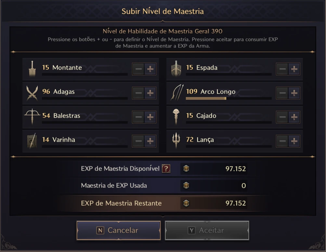Select the crossed Adagas daggers icon
The height and width of the screenshot is (252, 326).
[32, 93]
